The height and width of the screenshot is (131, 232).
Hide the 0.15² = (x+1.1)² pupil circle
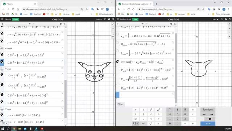pos(2,95)
